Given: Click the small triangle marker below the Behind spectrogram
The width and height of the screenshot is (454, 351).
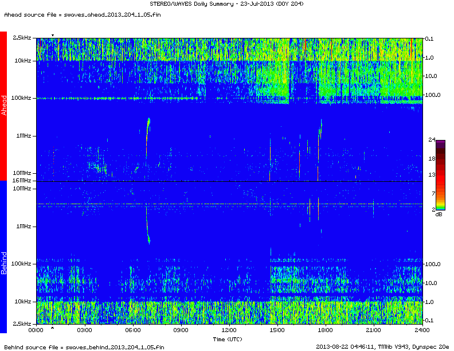Looking at the screenshot, I should (x=53, y=328).
